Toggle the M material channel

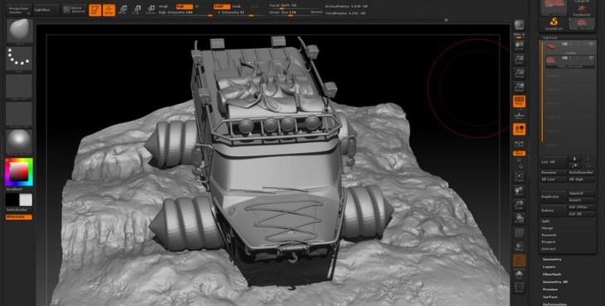pos(196,7)
